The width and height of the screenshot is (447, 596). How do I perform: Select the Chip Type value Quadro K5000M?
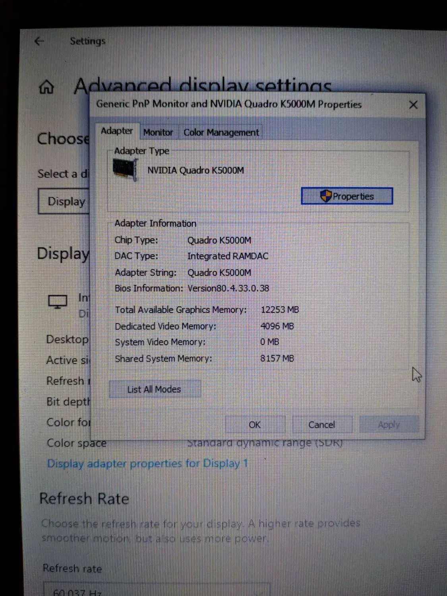coord(219,240)
